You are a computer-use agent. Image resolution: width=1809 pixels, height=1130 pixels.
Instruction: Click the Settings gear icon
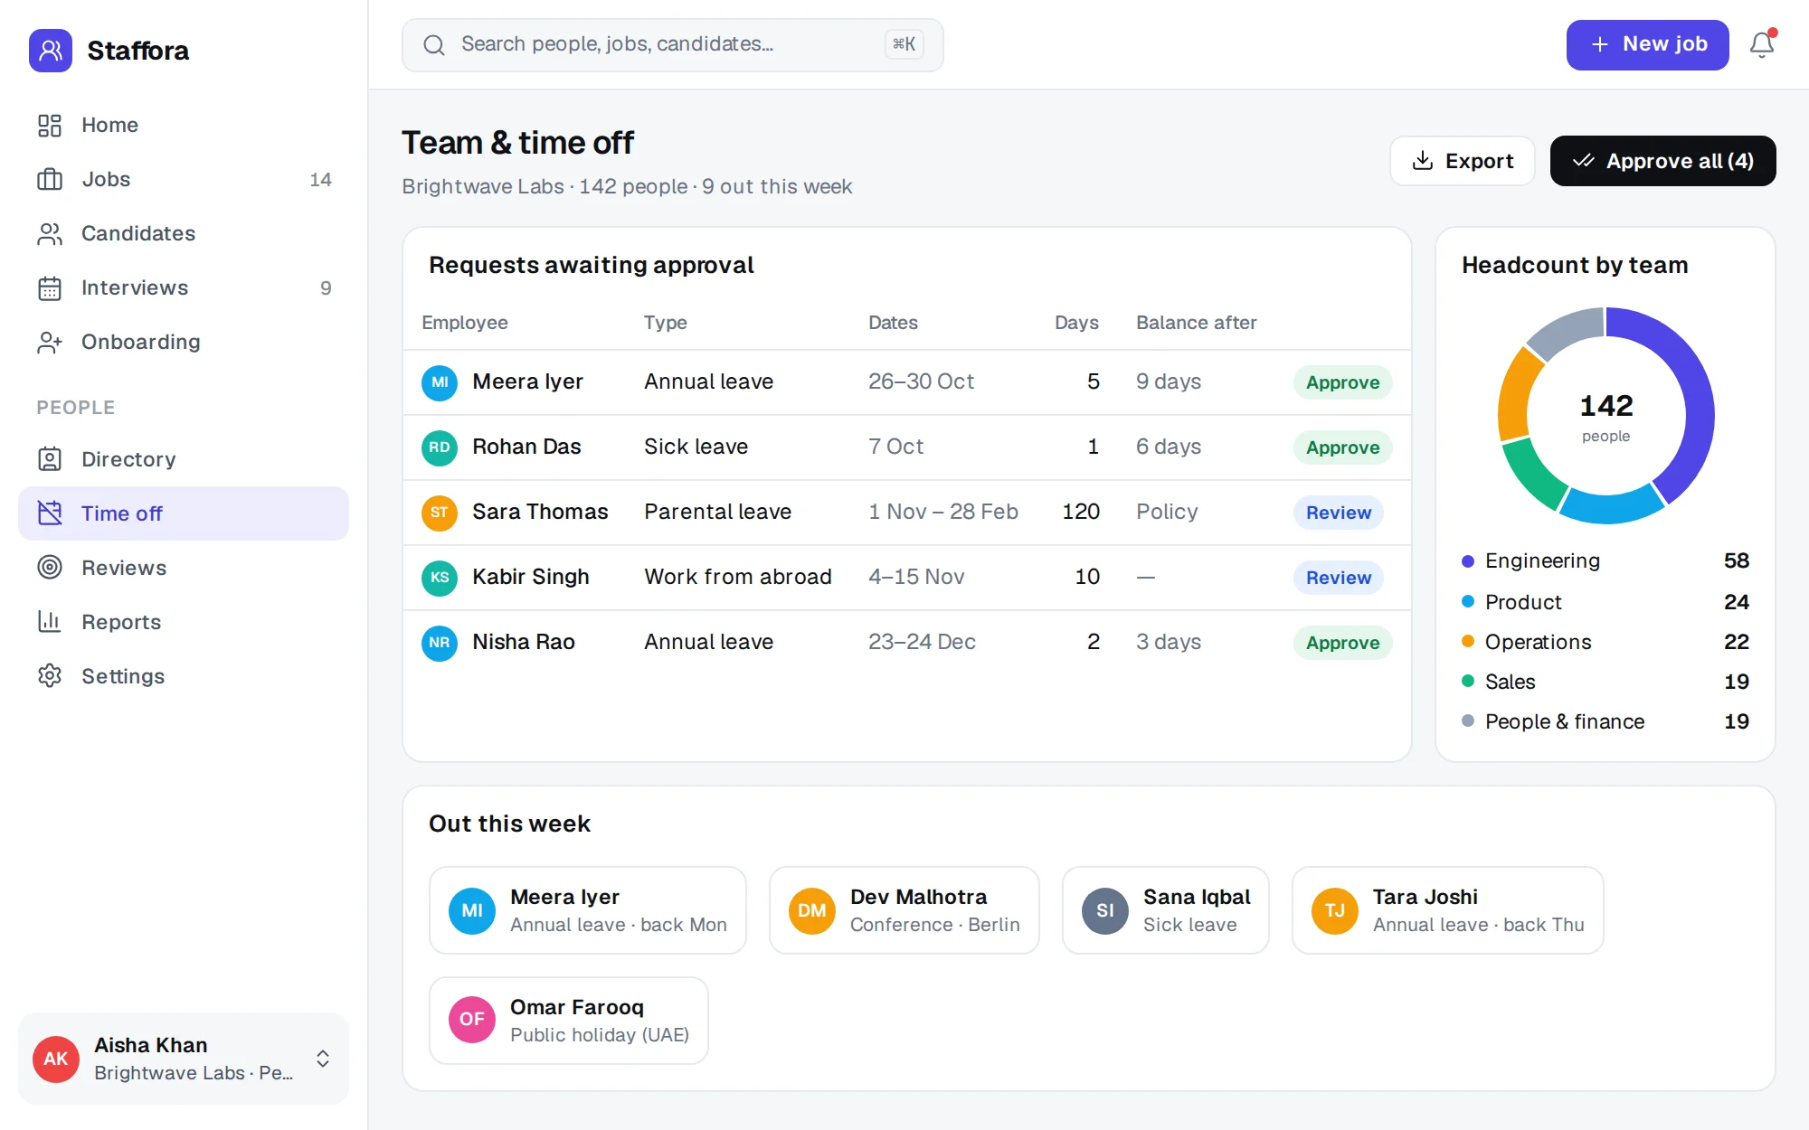point(50,676)
